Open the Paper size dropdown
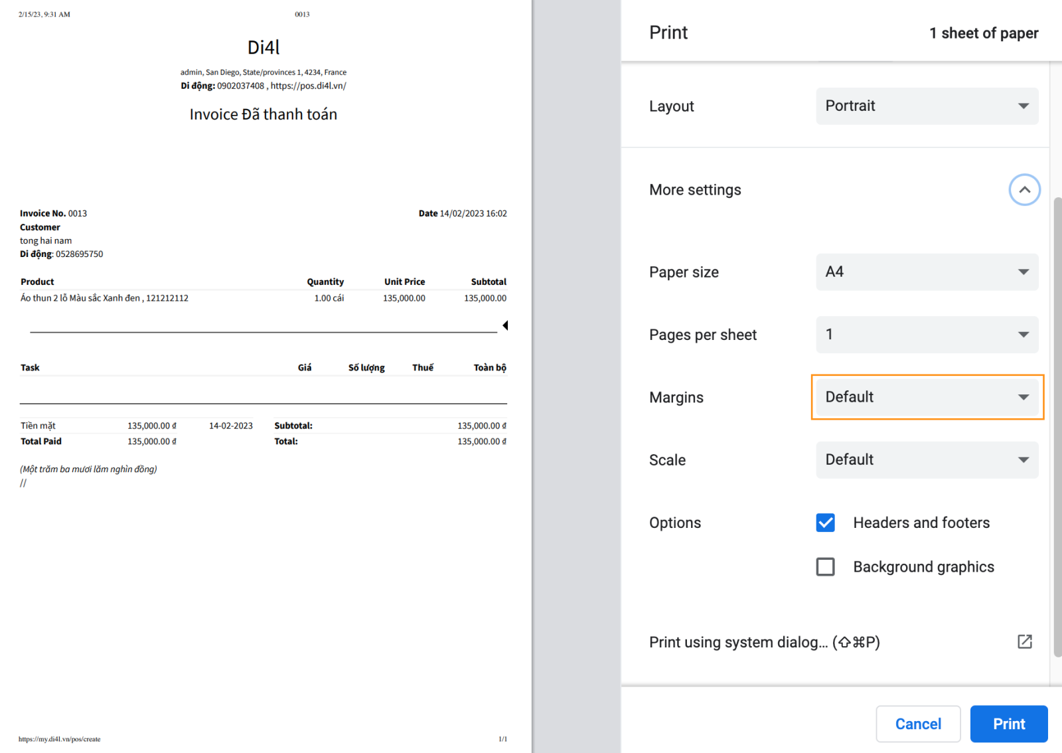 (x=927, y=272)
